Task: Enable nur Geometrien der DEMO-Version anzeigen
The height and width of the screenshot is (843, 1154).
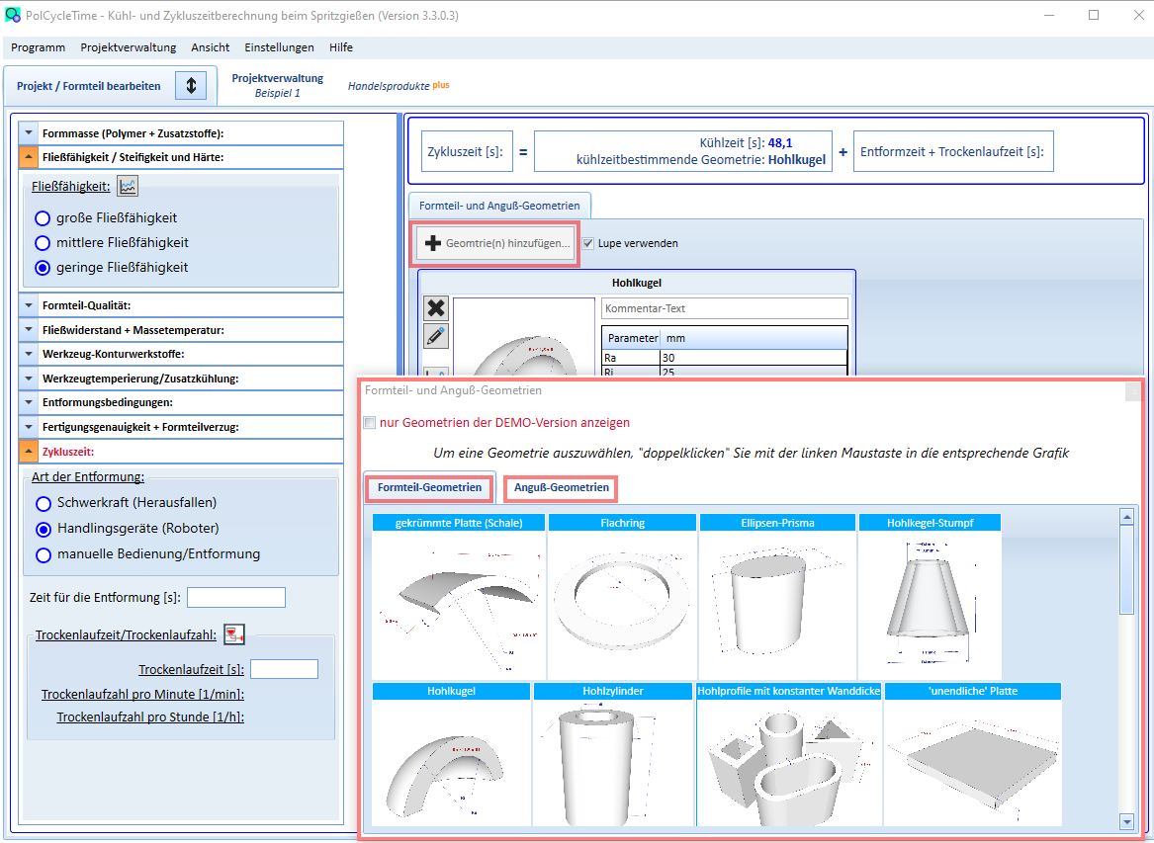Action: 370,423
